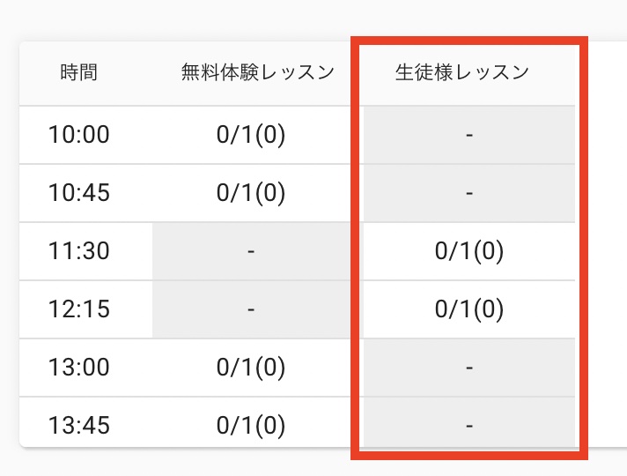Select the 無料体験レッスン column header
Image resolution: width=627 pixels, height=476 pixels.
(257, 73)
